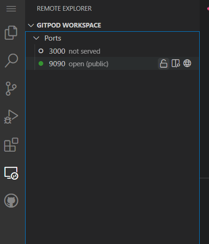Click the hollow status circle of port 3000
This screenshot has width=209, height=244.
pos(41,51)
